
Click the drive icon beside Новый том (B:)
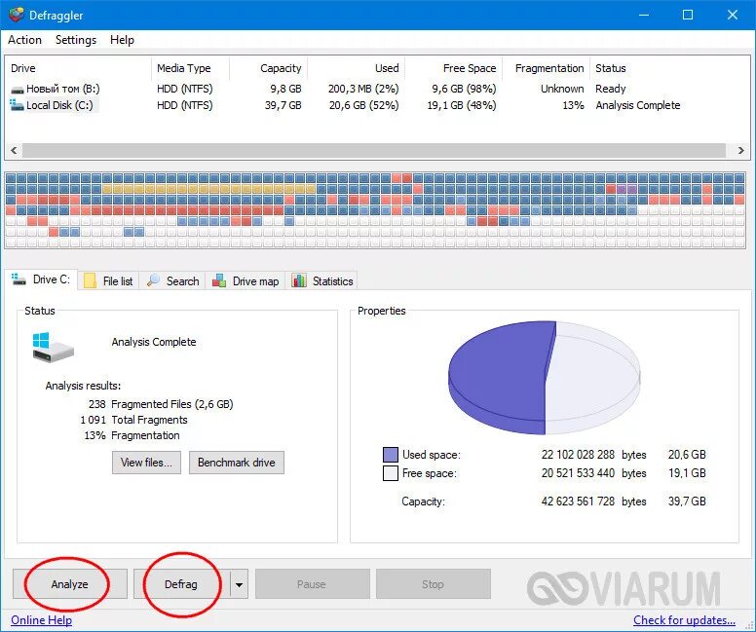[17, 90]
